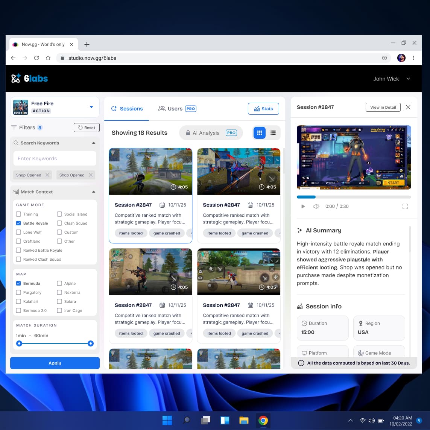Uncheck Battle Royale game mode
Viewport: 430px width, 430px height.
pos(18,223)
